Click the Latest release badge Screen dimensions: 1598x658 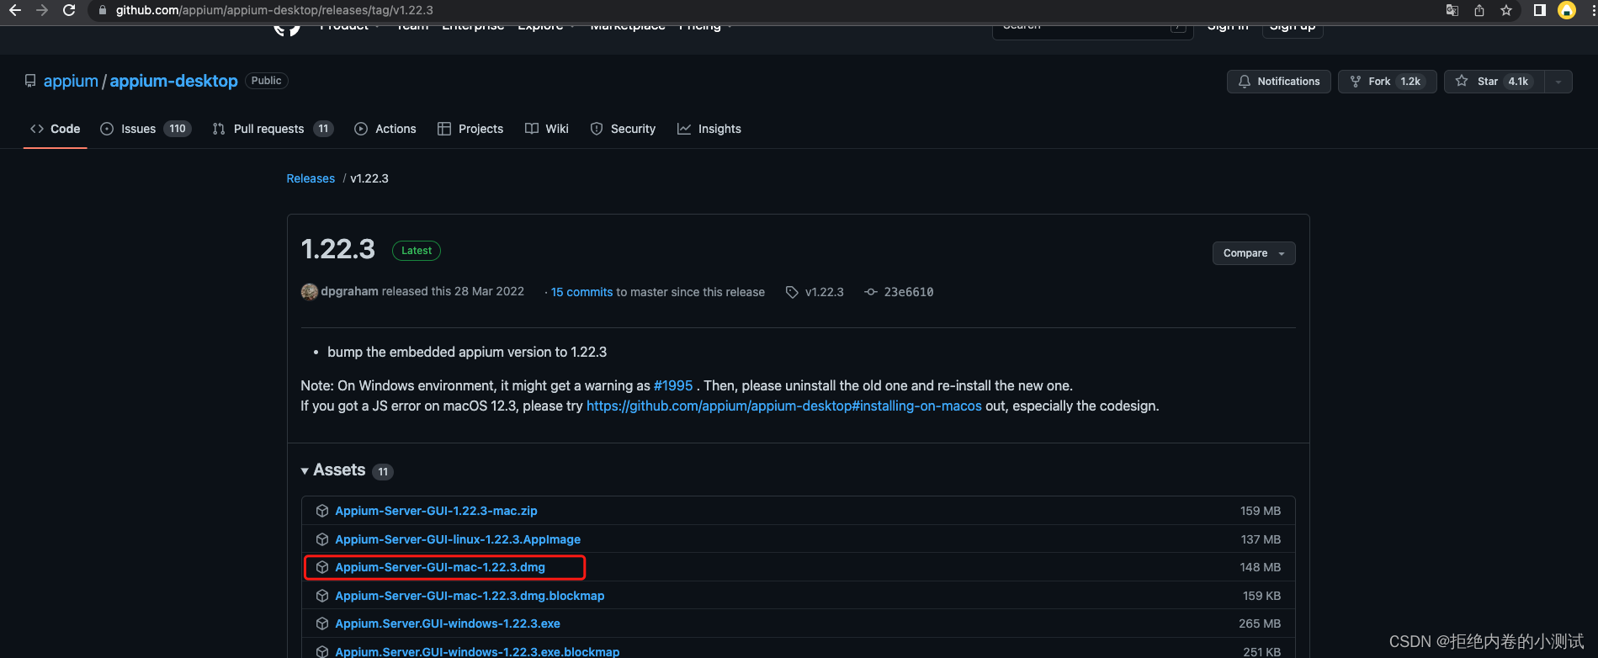(x=417, y=251)
